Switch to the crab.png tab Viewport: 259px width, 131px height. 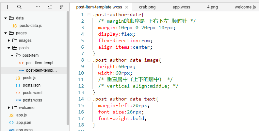point(147,7)
